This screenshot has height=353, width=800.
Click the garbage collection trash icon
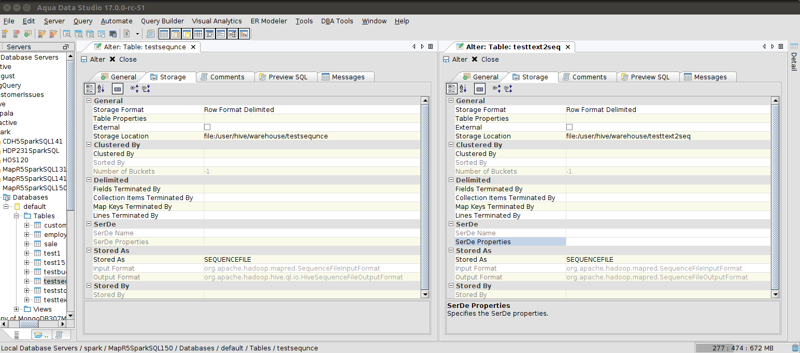point(795,348)
